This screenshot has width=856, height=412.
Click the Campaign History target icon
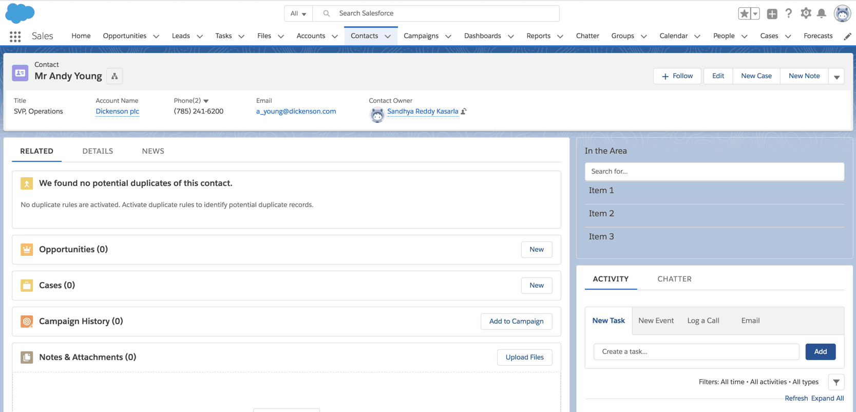tap(27, 322)
